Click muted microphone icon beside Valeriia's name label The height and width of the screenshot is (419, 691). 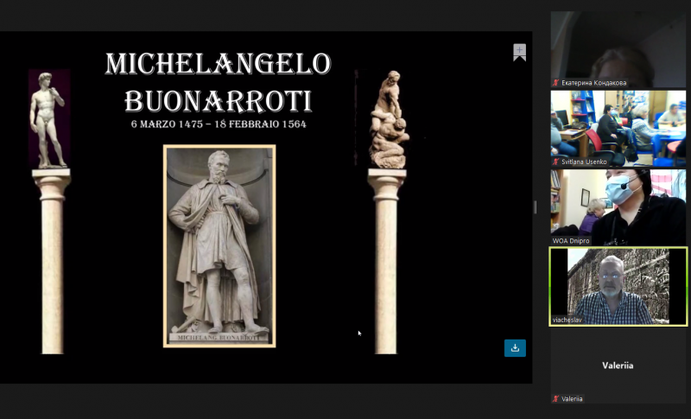[x=556, y=399]
